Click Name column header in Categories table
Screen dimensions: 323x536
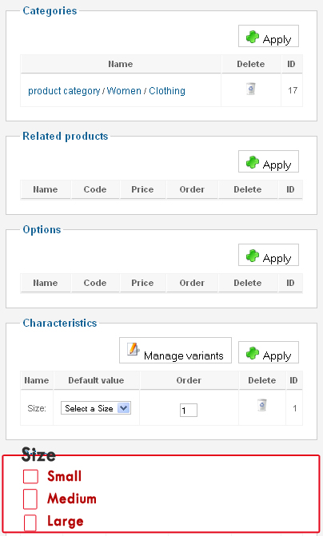121,64
